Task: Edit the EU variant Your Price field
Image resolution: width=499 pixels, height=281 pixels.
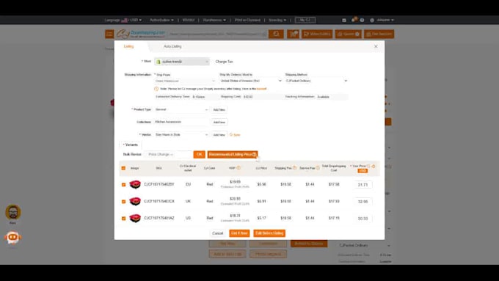Action: (363, 185)
